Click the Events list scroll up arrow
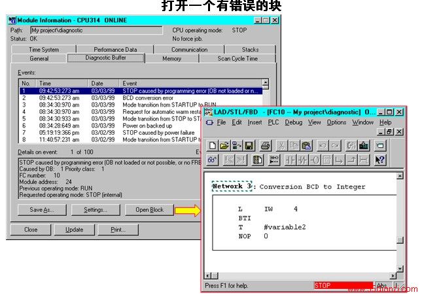This screenshot has width=422, height=297. (266, 82)
